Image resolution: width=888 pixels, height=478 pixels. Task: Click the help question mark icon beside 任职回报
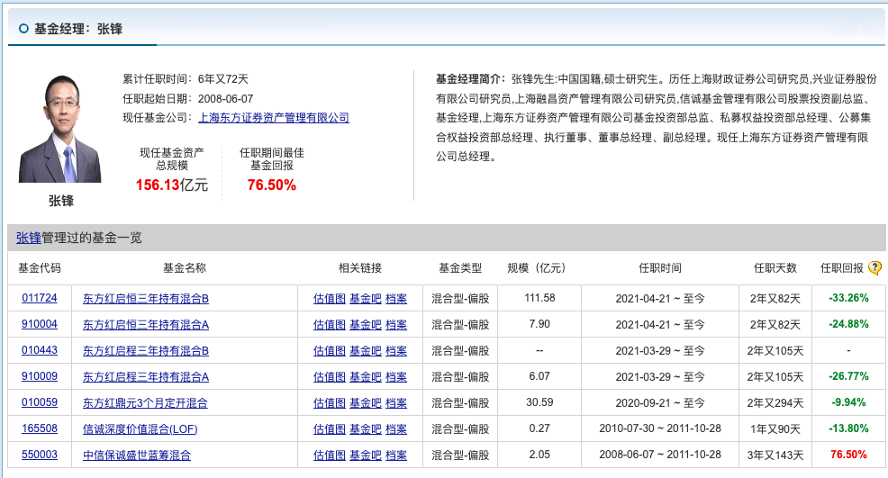point(874,268)
